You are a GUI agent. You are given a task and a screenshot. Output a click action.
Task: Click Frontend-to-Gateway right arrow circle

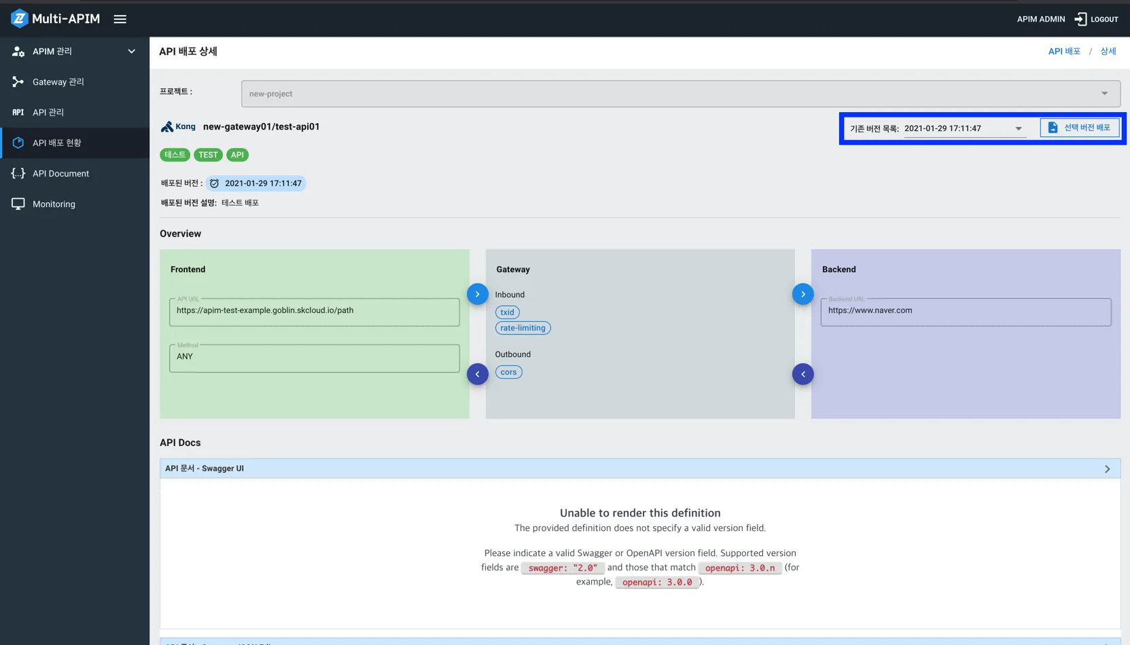(477, 294)
